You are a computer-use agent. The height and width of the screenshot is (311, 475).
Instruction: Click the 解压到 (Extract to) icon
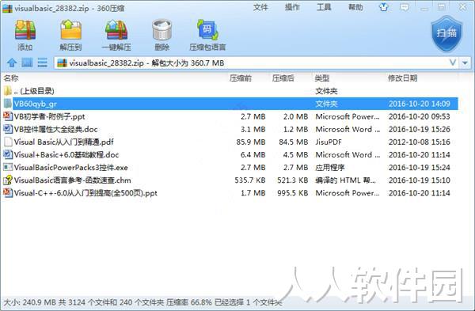pyautogui.click(x=71, y=30)
